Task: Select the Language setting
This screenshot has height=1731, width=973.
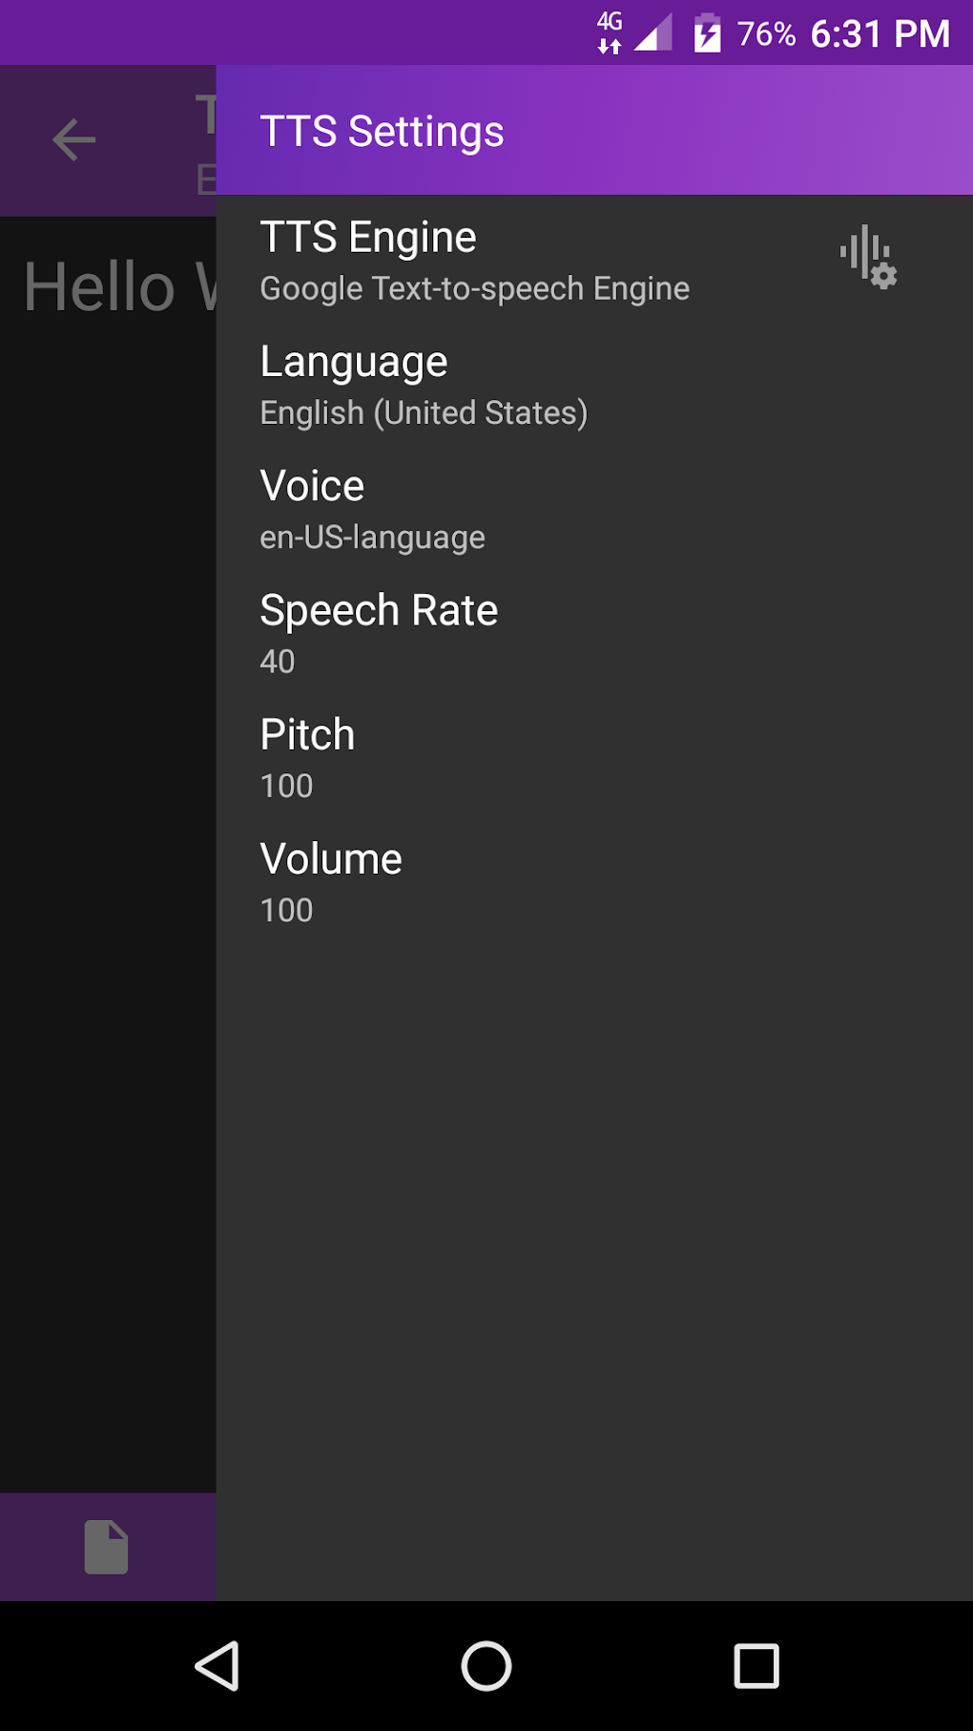Action: (x=354, y=362)
